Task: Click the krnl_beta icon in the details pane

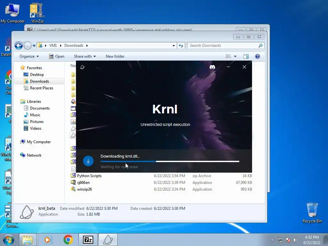Action: click(27, 212)
